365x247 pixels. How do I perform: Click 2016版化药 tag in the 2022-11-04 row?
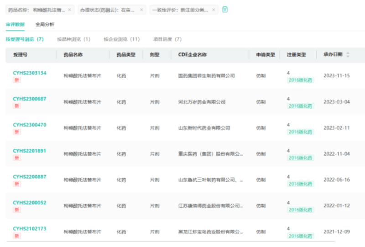click(x=300, y=158)
